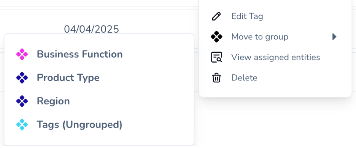Select View assigned entities option
The height and width of the screenshot is (148, 356).
tap(275, 57)
